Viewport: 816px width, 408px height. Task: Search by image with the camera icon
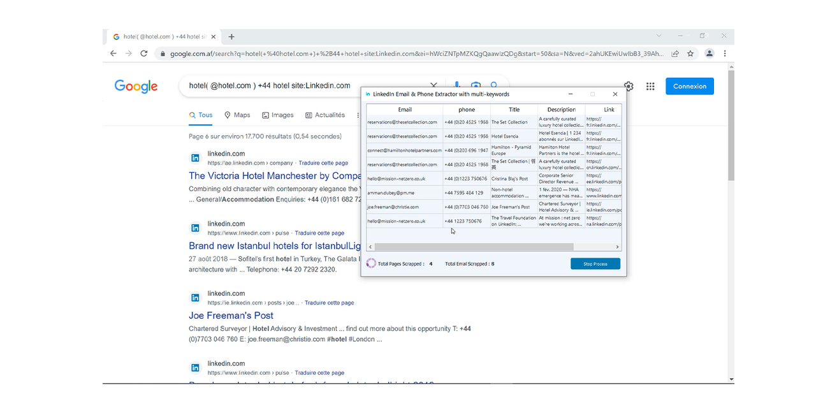point(476,85)
